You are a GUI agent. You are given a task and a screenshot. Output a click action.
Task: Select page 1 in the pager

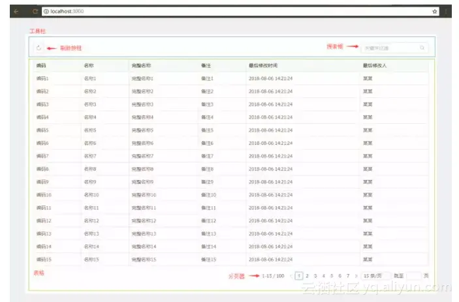tap(299, 276)
